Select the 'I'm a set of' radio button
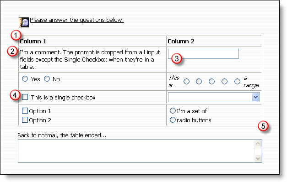Image resolution: width=287 pixels, height=182 pixels. (173, 110)
